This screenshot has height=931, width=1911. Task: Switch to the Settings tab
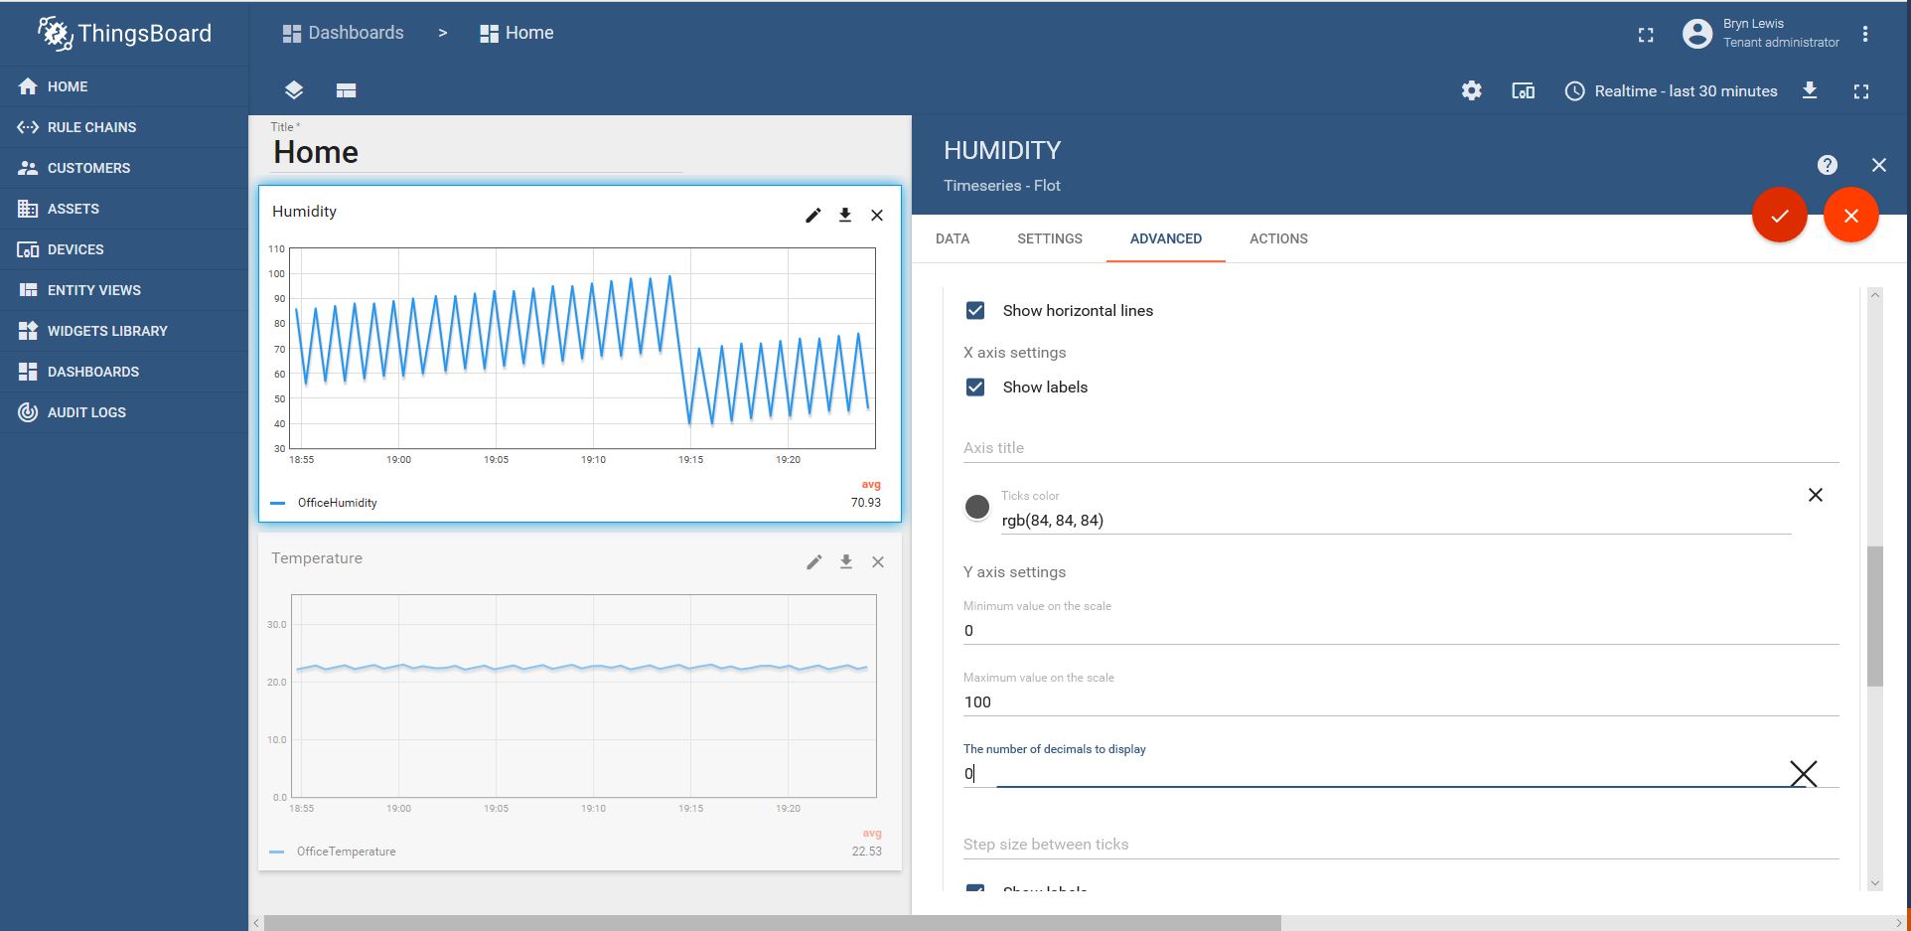tap(1050, 238)
